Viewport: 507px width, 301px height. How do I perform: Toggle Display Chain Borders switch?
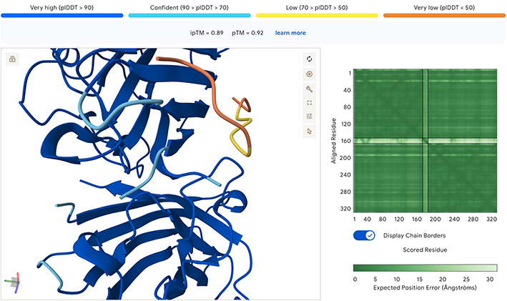coord(364,235)
